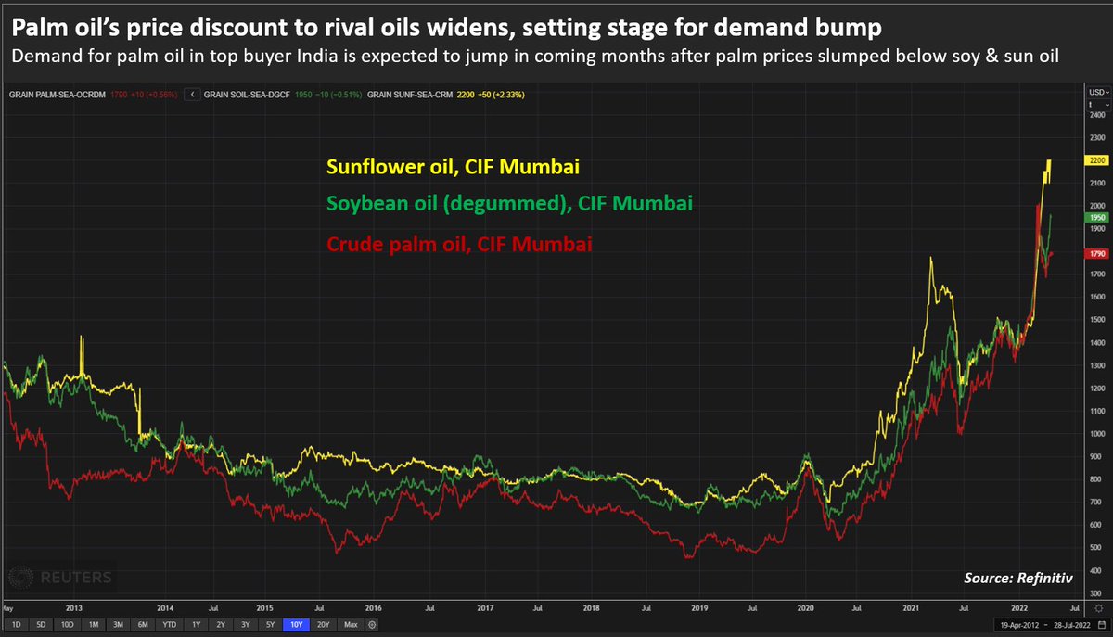Click the −10 (−0.51%) soybean change value
1113x637 pixels.
point(339,94)
